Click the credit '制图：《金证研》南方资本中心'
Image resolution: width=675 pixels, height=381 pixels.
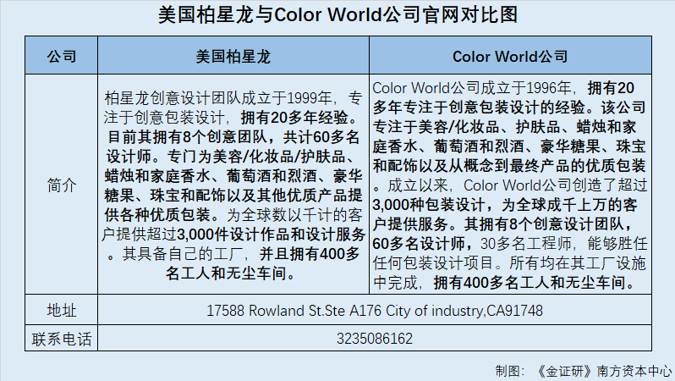coord(584,371)
